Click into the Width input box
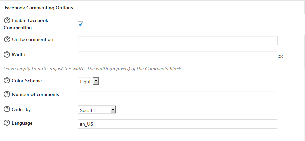Screen dimensions: 305x141 pyautogui.click(x=178, y=56)
